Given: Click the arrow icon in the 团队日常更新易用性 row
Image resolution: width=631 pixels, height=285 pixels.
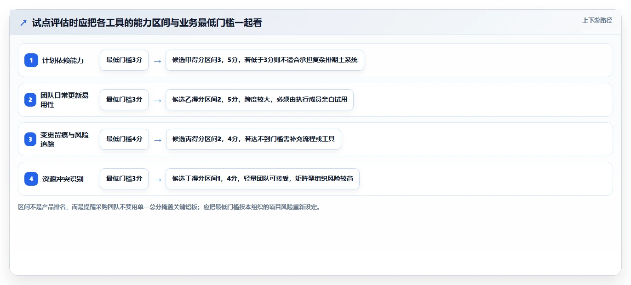Looking at the screenshot, I should (157, 100).
